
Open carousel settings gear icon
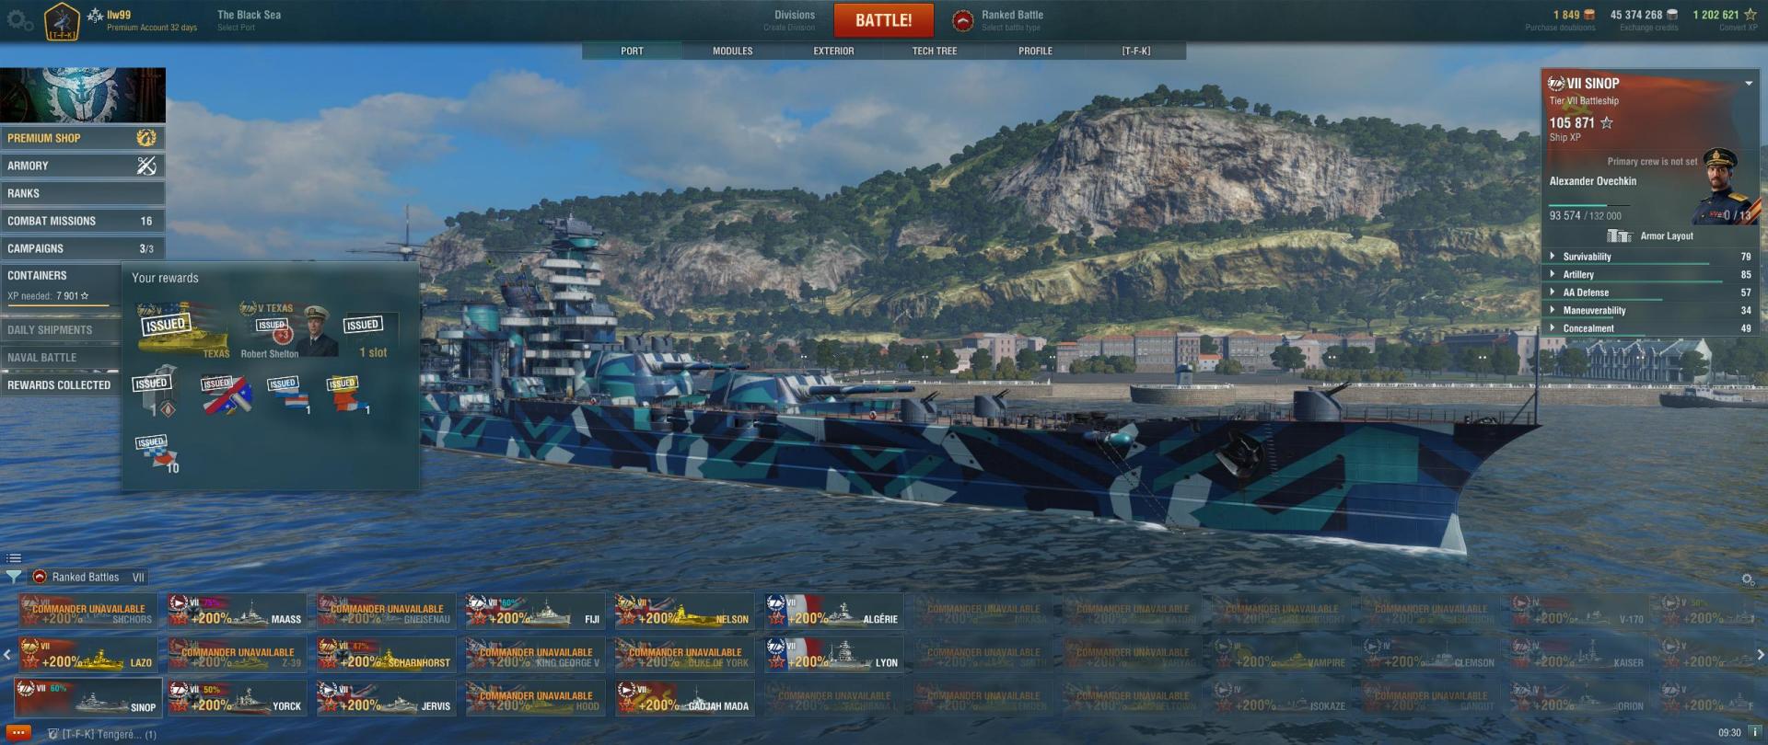(1748, 579)
